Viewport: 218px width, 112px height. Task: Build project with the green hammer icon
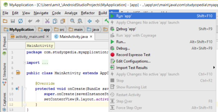click(x=107, y=21)
